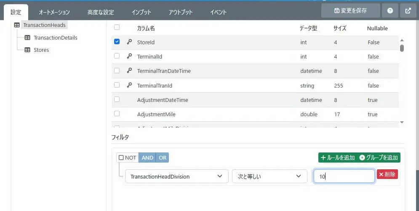Click the key icon for TerminalTranDateTime

(129, 70)
